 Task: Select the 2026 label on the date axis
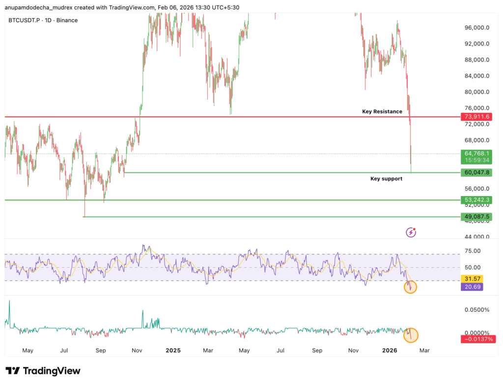pyautogui.click(x=390, y=351)
